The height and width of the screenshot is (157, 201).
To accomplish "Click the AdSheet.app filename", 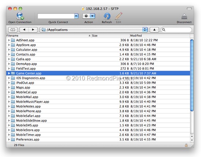I will pyautogui.click(x=25, y=40).
